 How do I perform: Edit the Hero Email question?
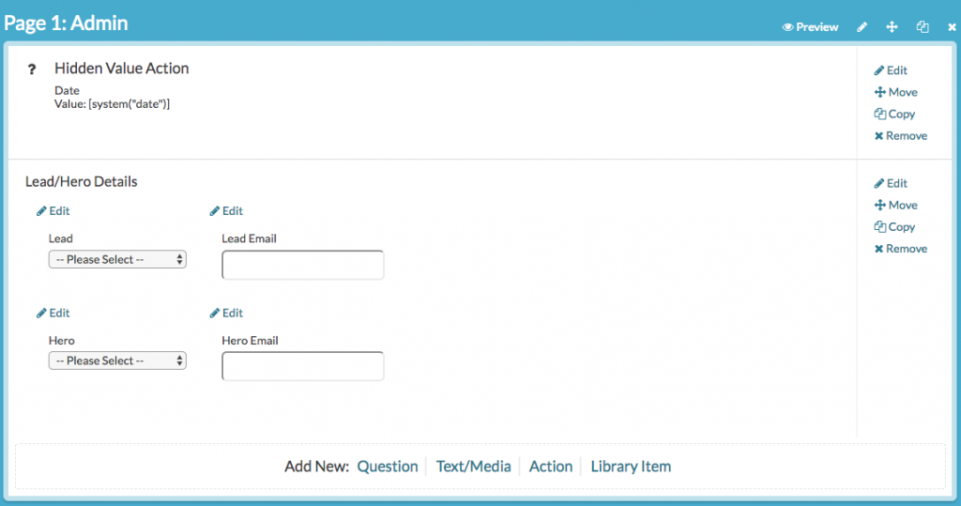(226, 313)
